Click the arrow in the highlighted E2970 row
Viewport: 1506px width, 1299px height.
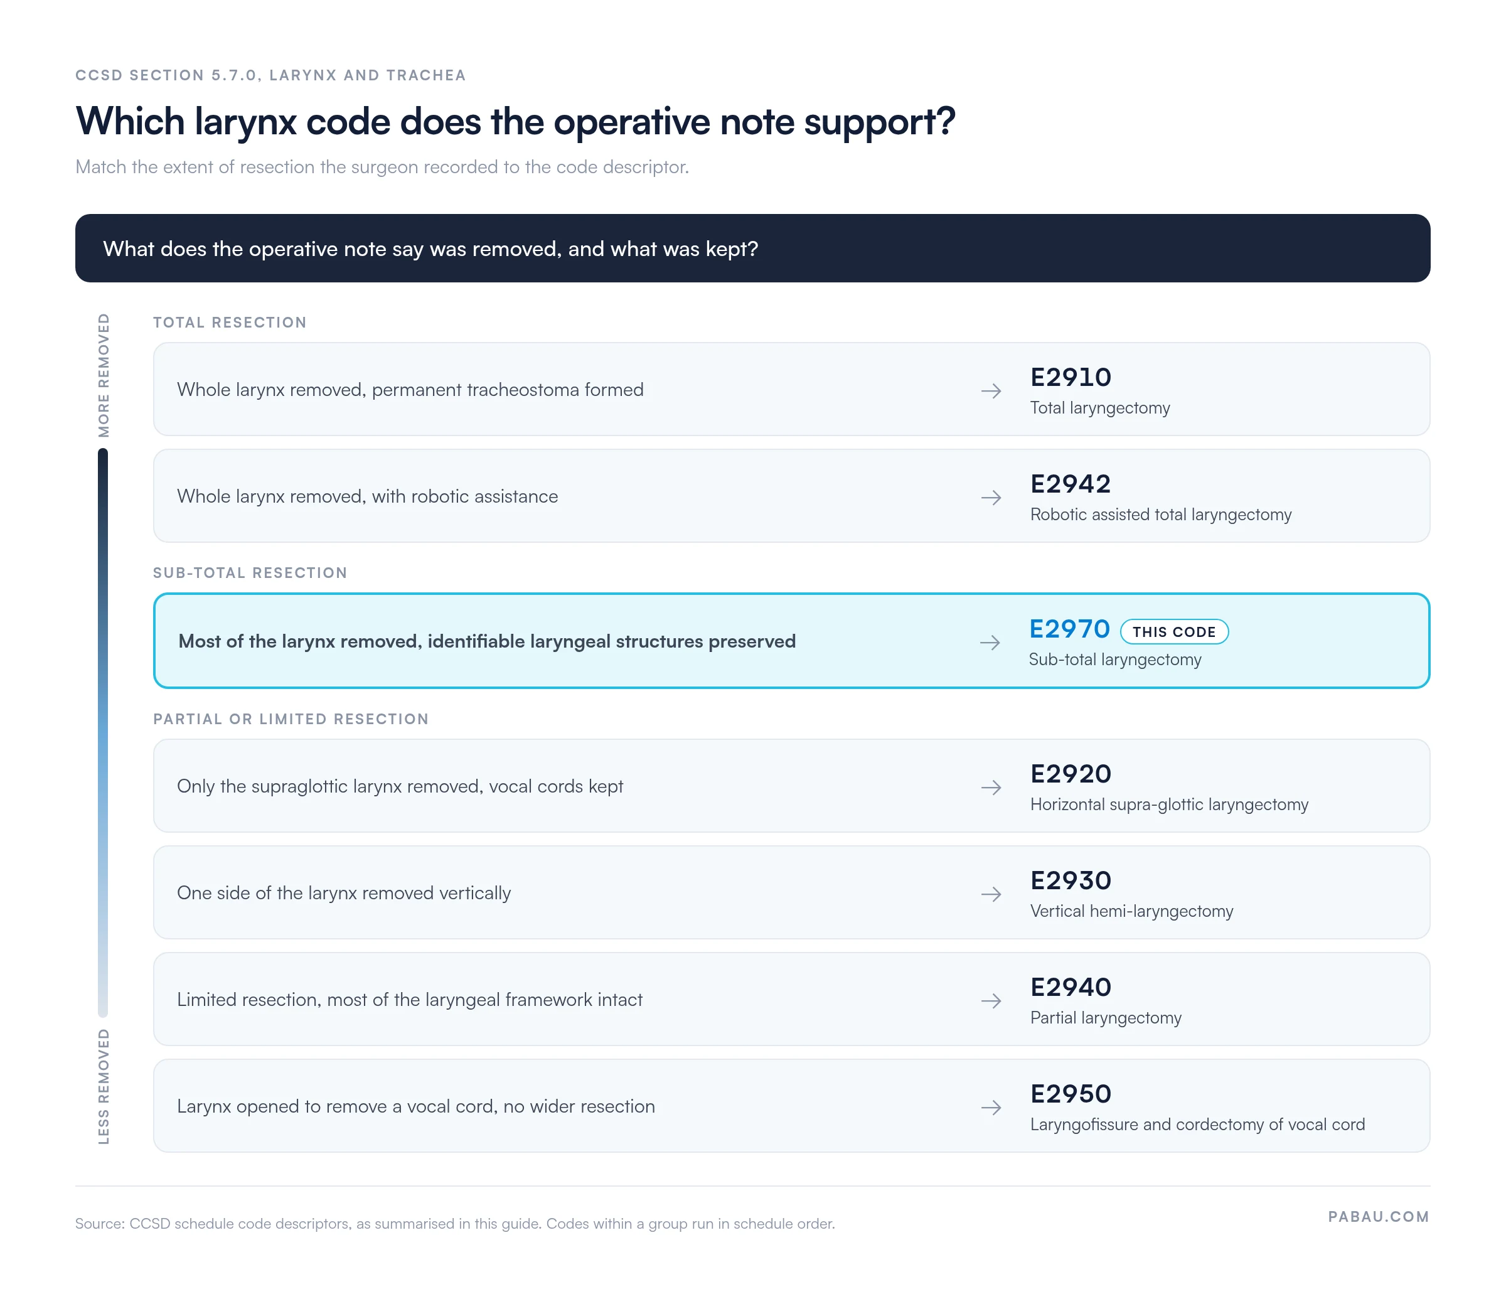point(989,643)
